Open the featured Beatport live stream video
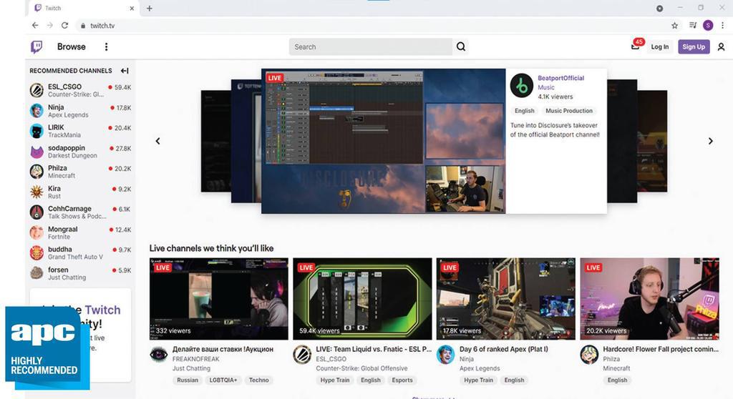The width and height of the screenshot is (733, 399). tap(384, 141)
